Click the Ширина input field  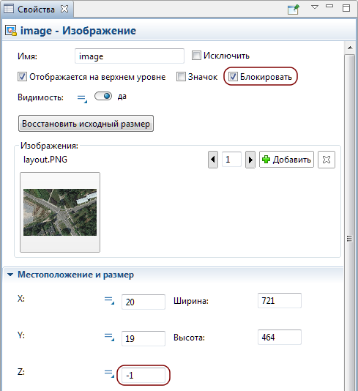coord(280,301)
